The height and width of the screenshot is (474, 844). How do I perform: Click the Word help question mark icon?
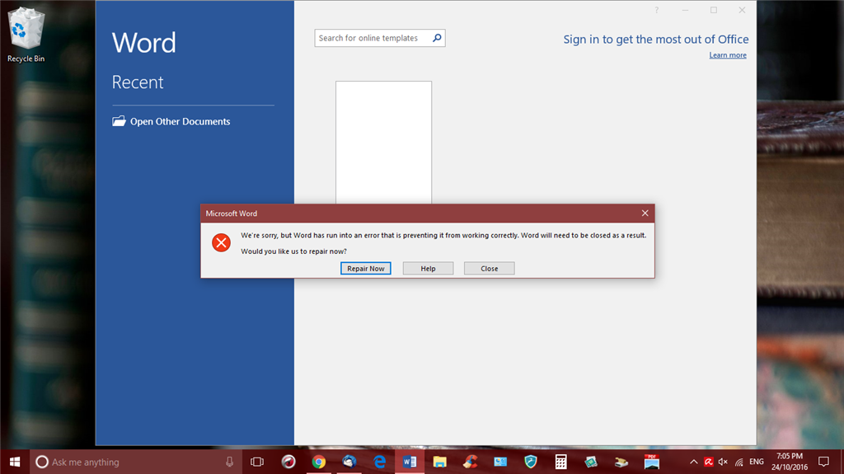point(657,10)
